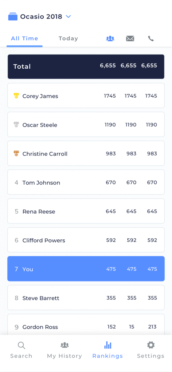Screen dimensions: 172x372
Task: Open My History in bottom navigation
Action: 64,350
